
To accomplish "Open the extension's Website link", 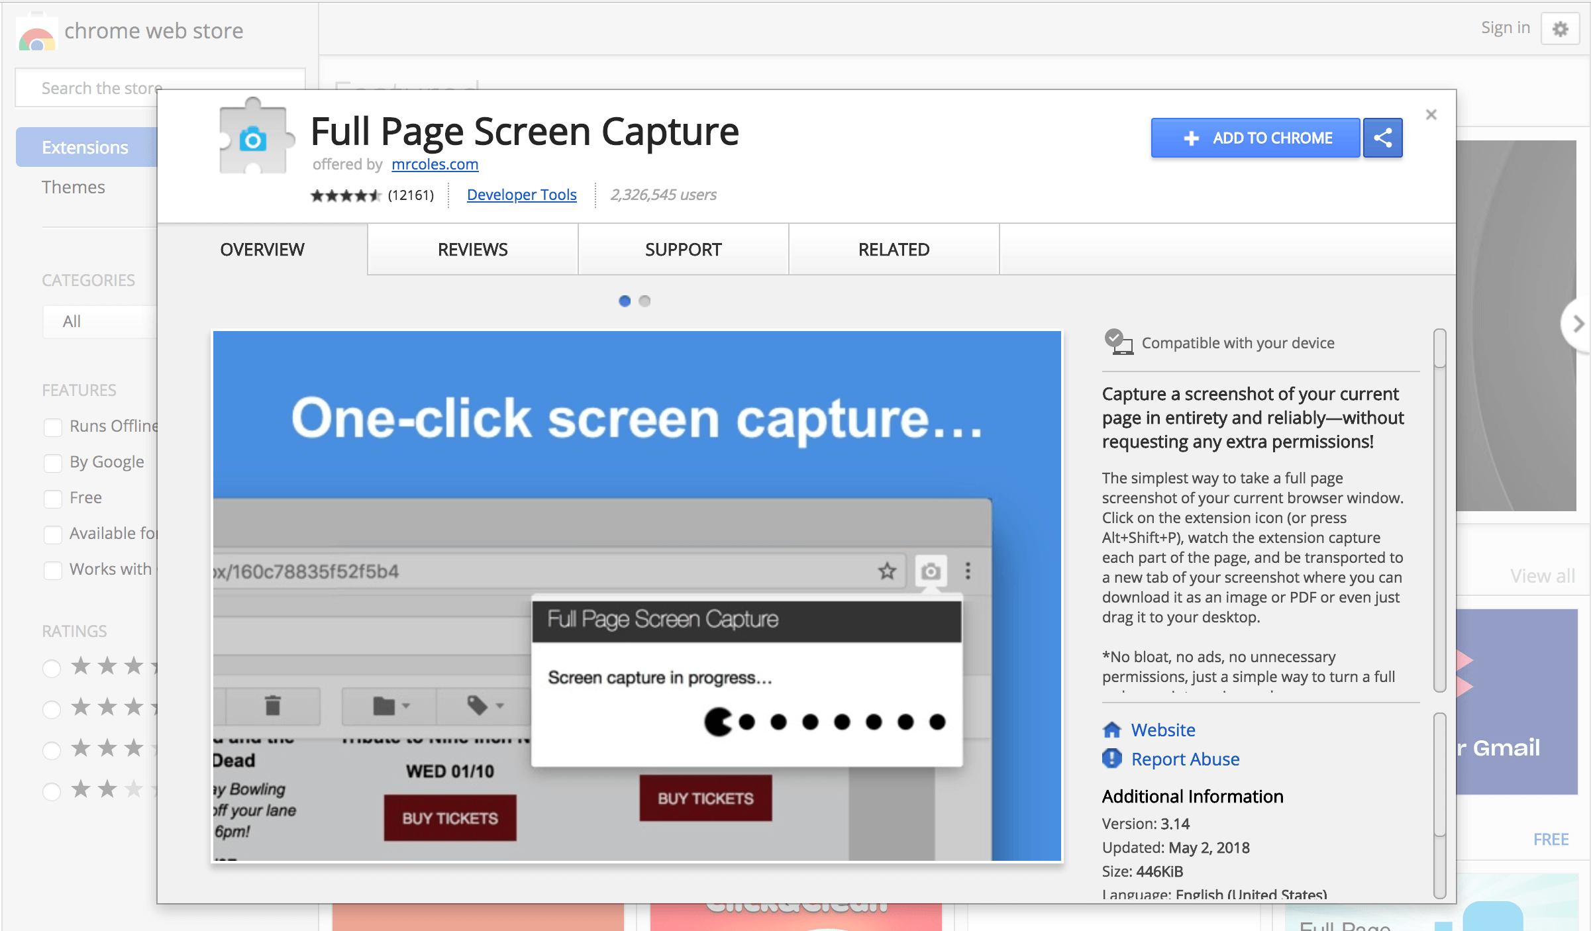I will pyautogui.click(x=1163, y=730).
